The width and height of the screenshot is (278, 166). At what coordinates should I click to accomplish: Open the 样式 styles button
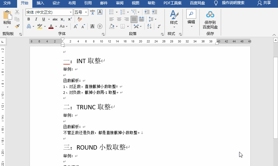pyautogui.click(x=174, y=18)
